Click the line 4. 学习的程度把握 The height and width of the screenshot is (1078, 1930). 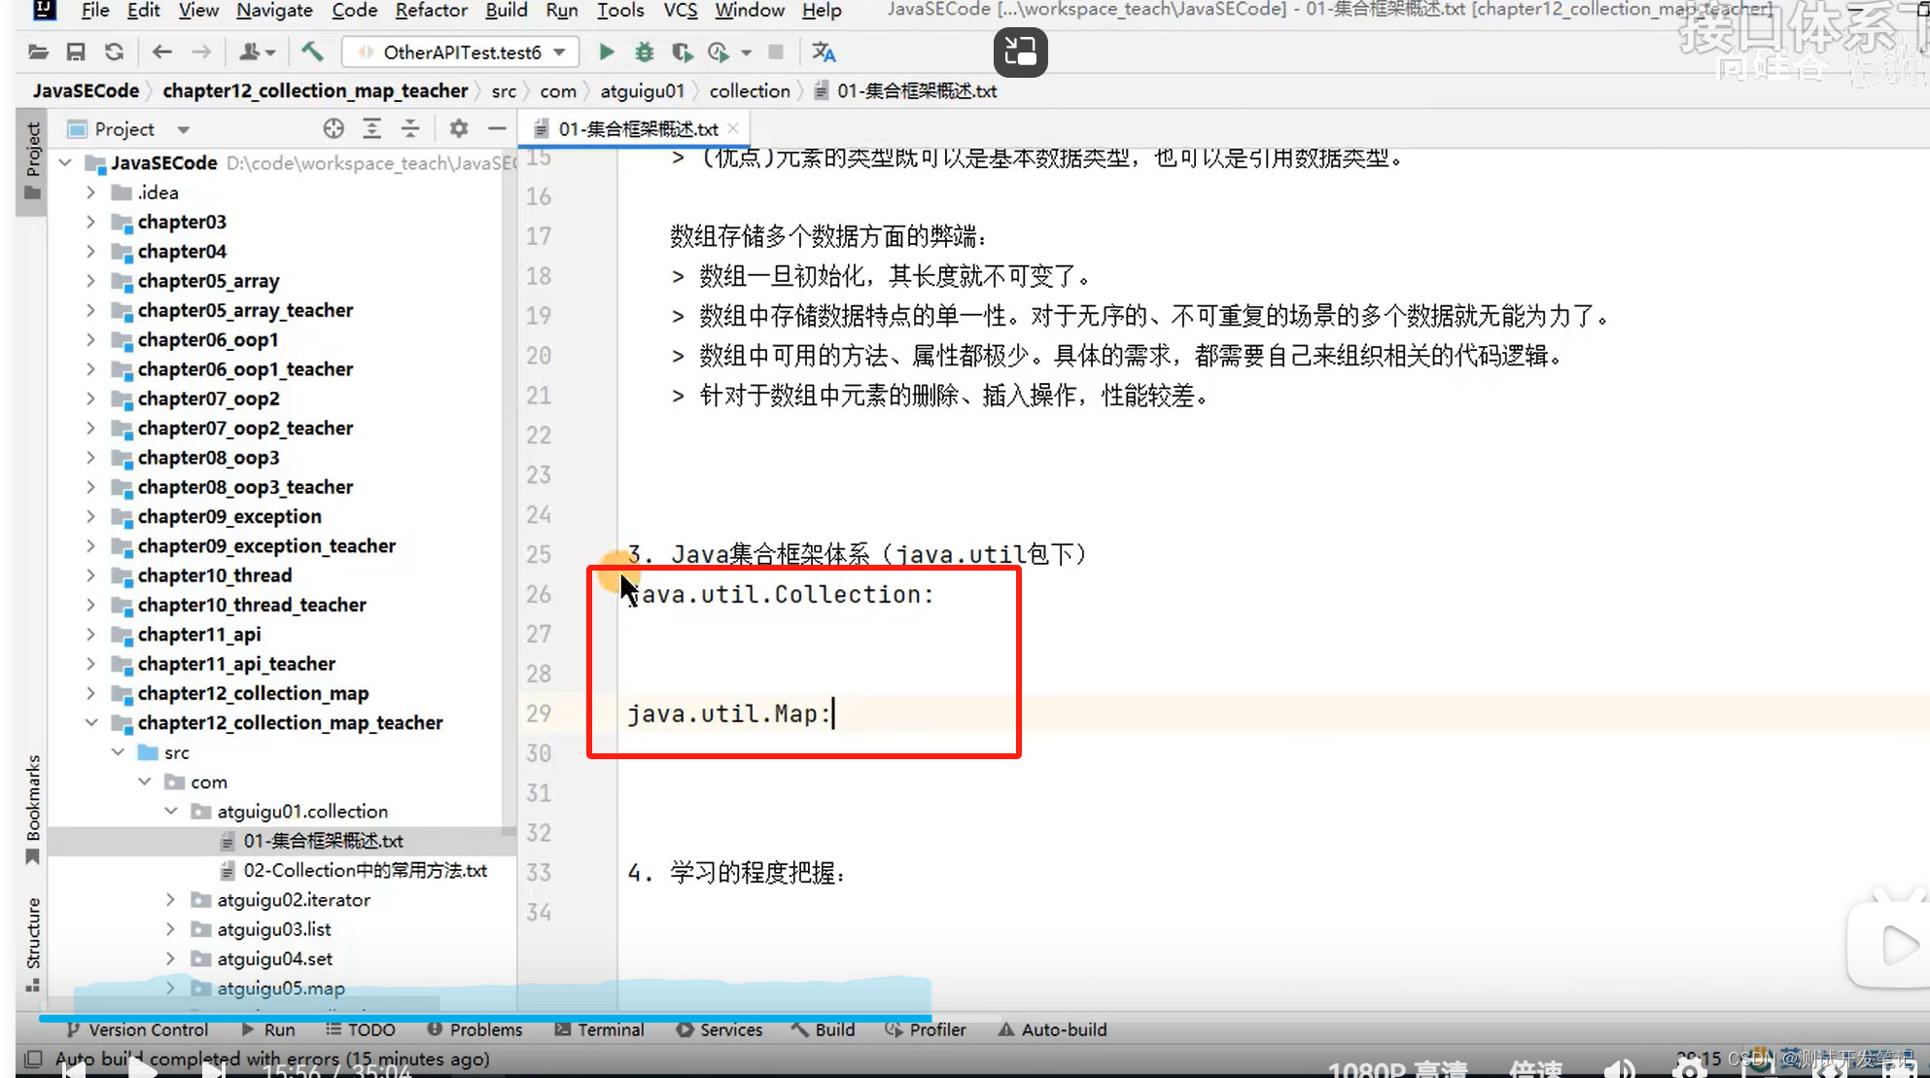(736, 873)
